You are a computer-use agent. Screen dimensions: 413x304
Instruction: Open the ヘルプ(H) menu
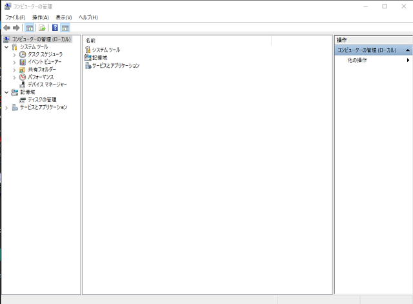pyautogui.click(x=88, y=17)
